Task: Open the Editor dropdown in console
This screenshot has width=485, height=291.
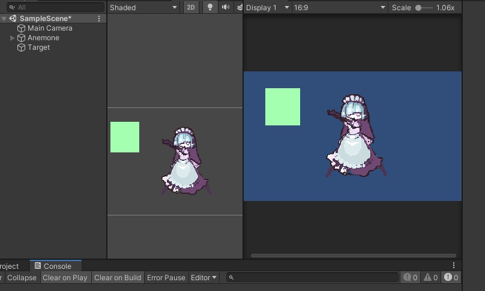Action: point(203,278)
